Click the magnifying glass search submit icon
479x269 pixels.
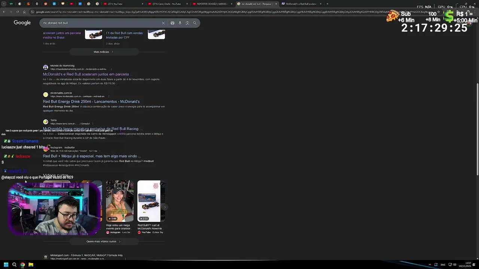click(x=195, y=23)
